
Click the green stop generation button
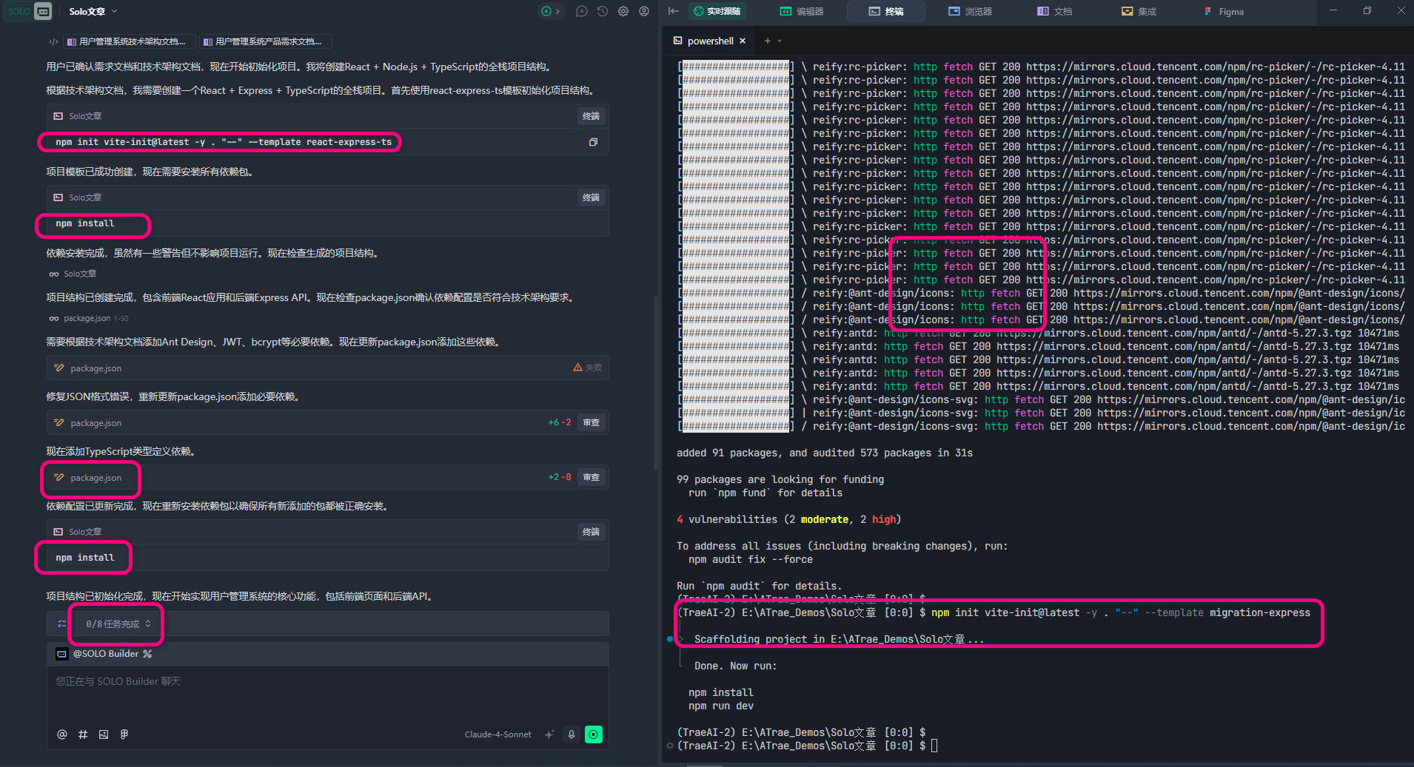click(x=594, y=734)
